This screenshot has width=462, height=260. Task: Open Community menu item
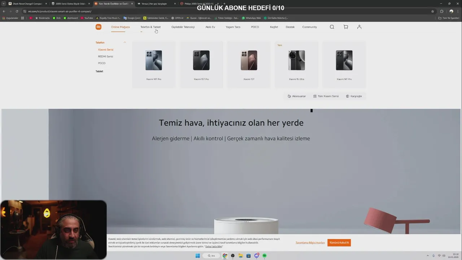(x=310, y=27)
